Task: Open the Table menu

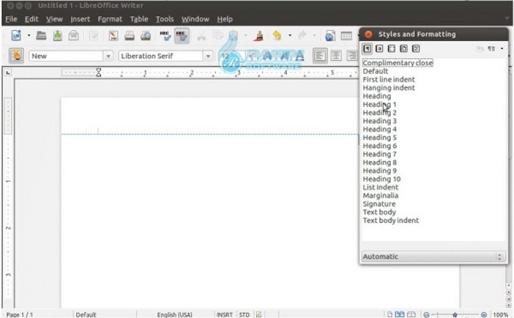Action: coord(139,19)
